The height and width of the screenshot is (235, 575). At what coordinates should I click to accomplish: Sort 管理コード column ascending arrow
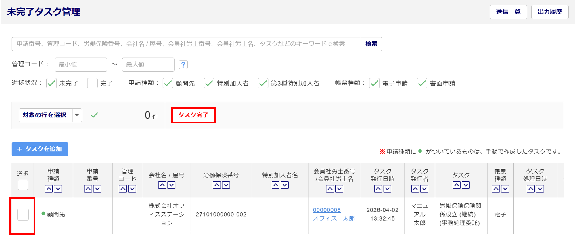coord(123,189)
